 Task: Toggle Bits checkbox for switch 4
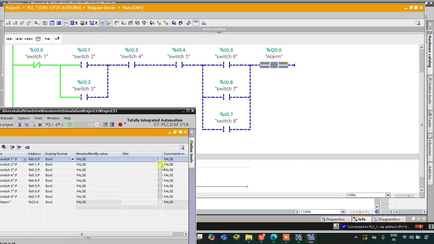click(x=160, y=175)
